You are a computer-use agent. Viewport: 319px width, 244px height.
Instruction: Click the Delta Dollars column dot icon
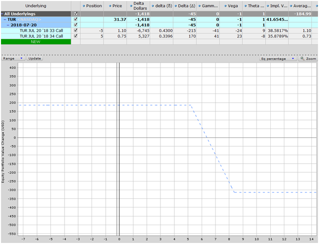click(131, 6)
